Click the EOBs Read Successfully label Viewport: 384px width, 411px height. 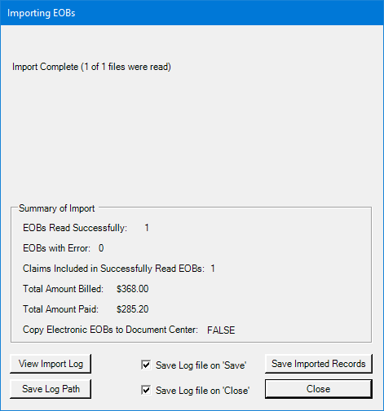tap(75, 228)
